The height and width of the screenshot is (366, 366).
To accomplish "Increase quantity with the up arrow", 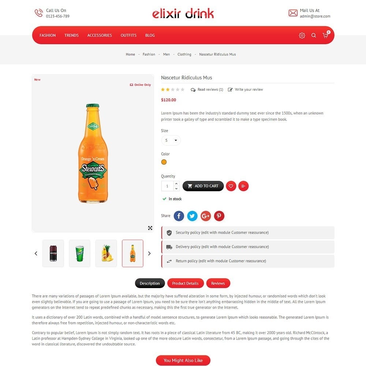I will (176, 184).
